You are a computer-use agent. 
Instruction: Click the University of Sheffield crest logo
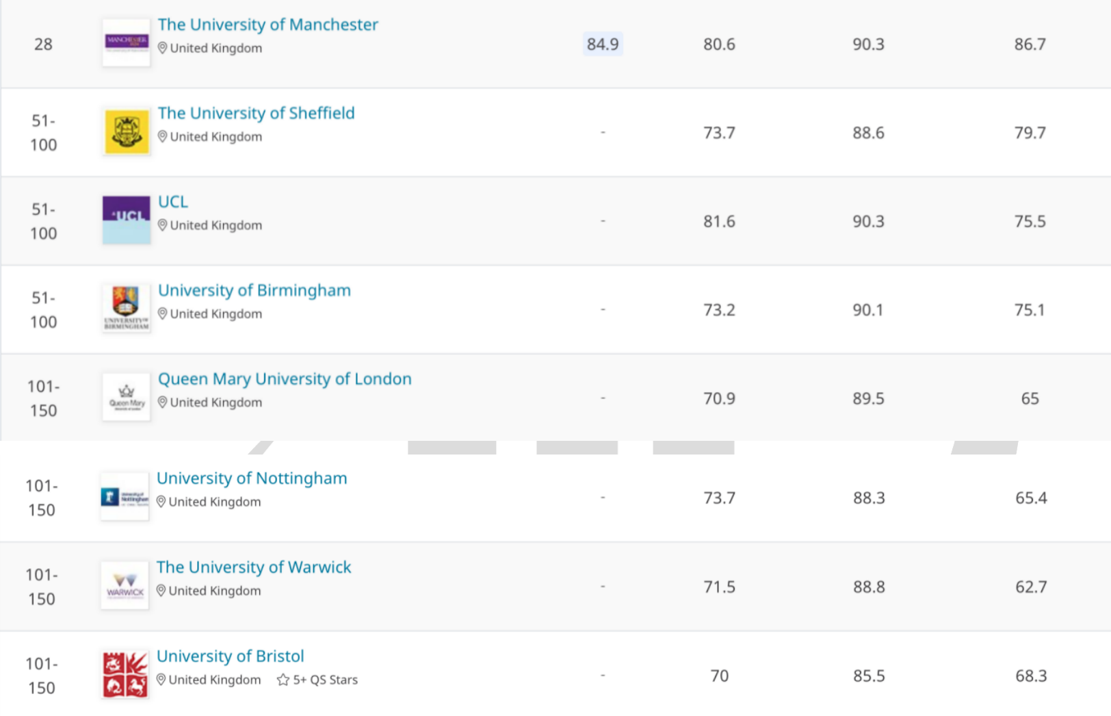(126, 131)
